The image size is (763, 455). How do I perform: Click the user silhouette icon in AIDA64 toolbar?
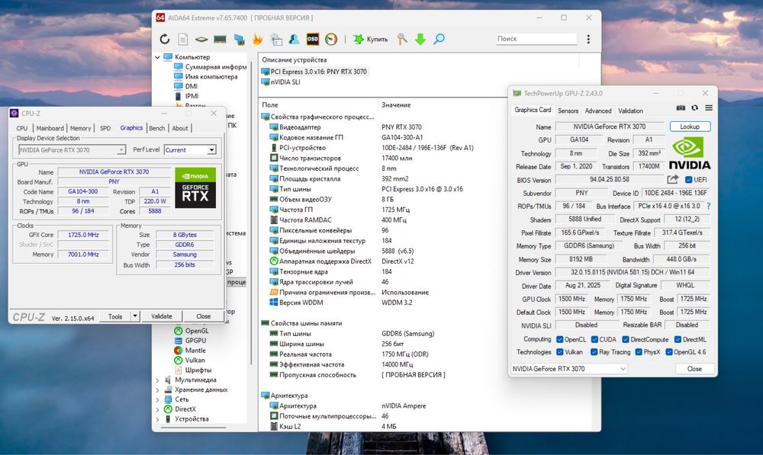[294, 39]
